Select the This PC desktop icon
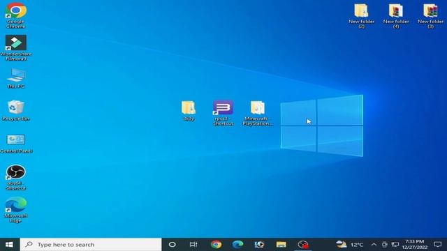The width and height of the screenshot is (447, 251). (16, 78)
